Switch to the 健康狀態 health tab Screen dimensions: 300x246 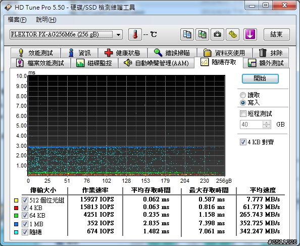coord(123,53)
